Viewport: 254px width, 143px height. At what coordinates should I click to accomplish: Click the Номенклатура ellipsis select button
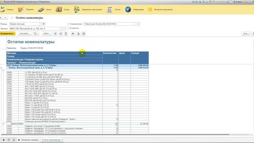click(x=136, y=24)
